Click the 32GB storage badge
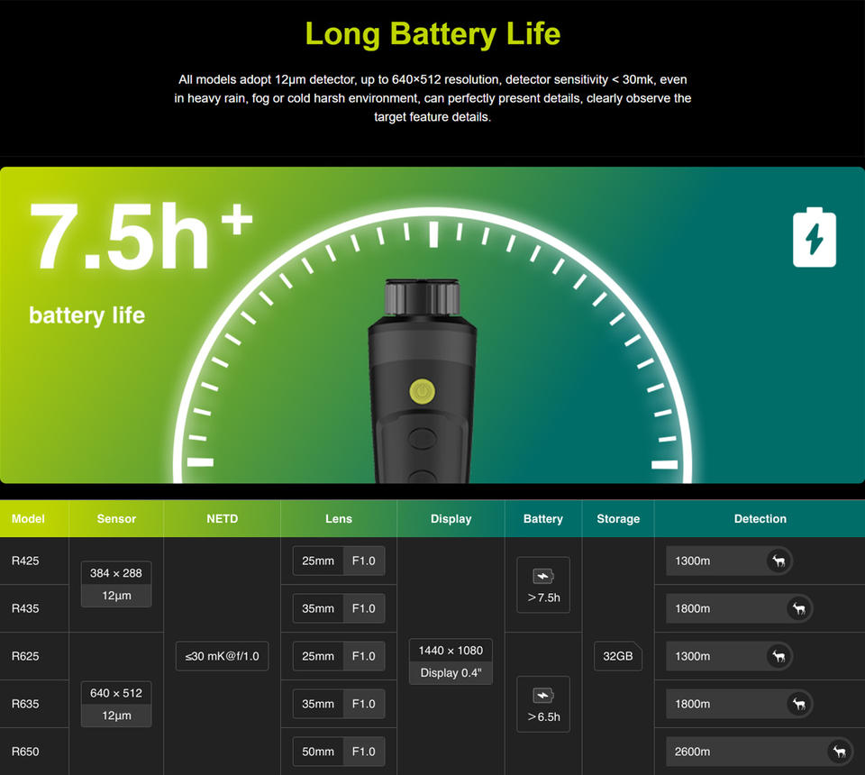The height and width of the screenshot is (775, 865). [x=618, y=656]
